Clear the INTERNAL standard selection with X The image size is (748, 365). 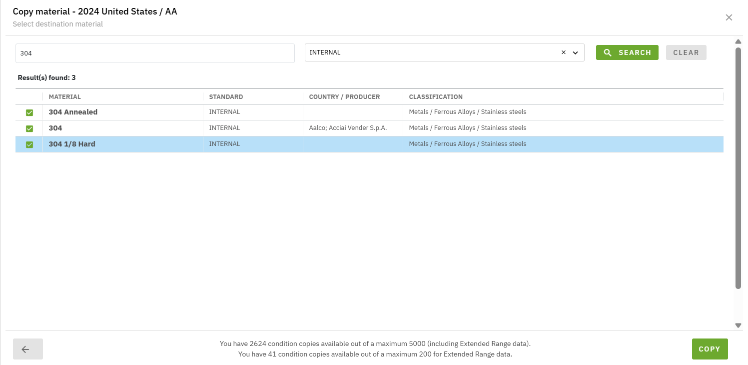tap(563, 52)
